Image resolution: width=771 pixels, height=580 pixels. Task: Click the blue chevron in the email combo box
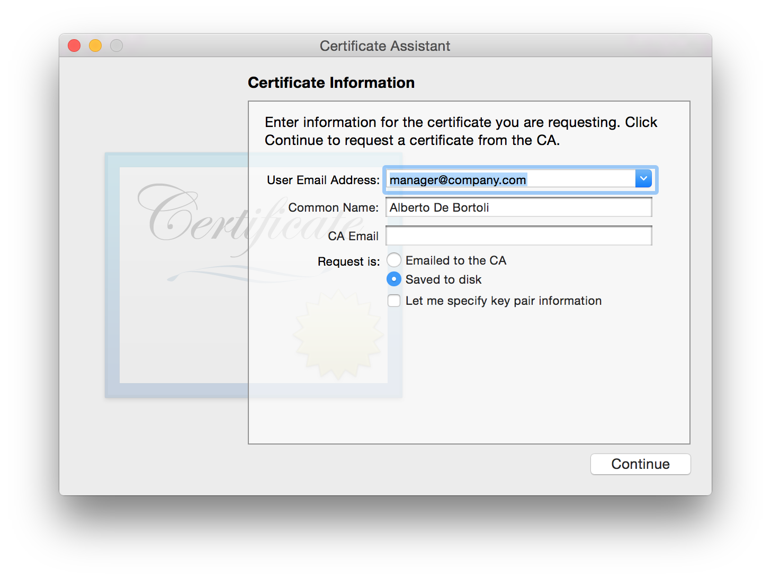[x=643, y=179]
